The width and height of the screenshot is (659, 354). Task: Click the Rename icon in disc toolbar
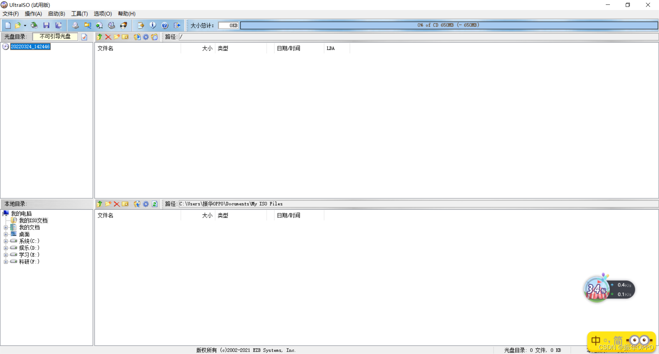(125, 37)
